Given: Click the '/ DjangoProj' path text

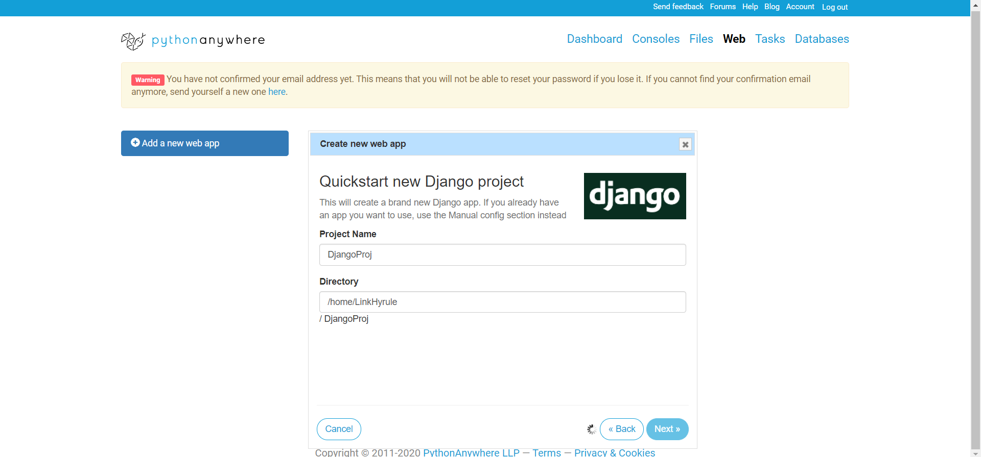Looking at the screenshot, I should [x=344, y=319].
